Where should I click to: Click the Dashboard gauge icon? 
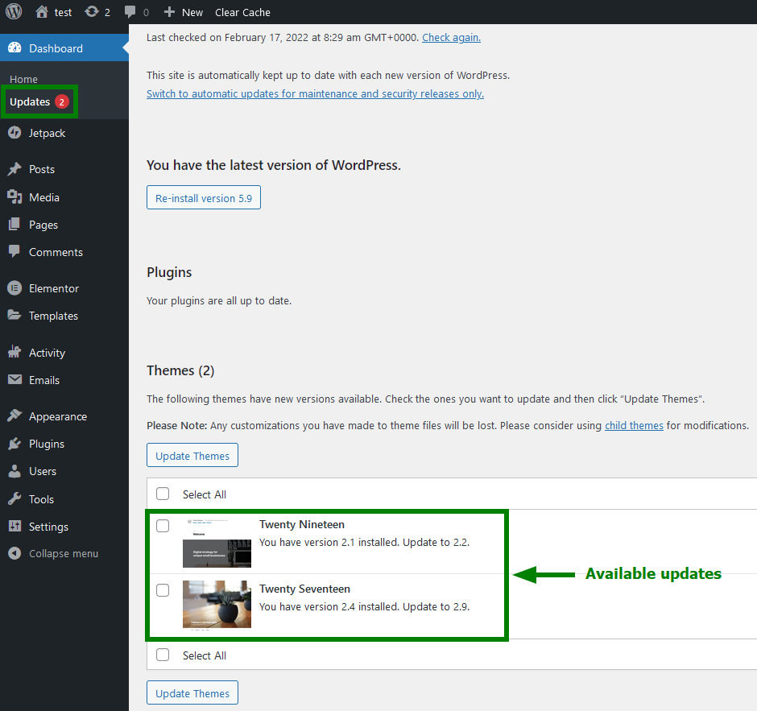point(15,48)
